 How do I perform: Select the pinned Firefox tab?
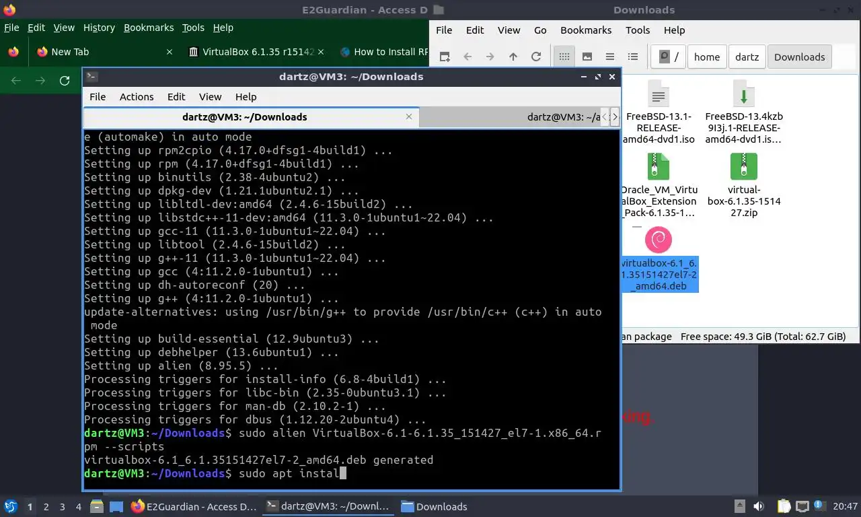[13, 52]
